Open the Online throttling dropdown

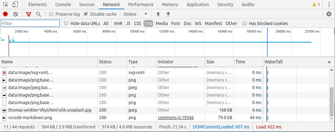(135, 14)
